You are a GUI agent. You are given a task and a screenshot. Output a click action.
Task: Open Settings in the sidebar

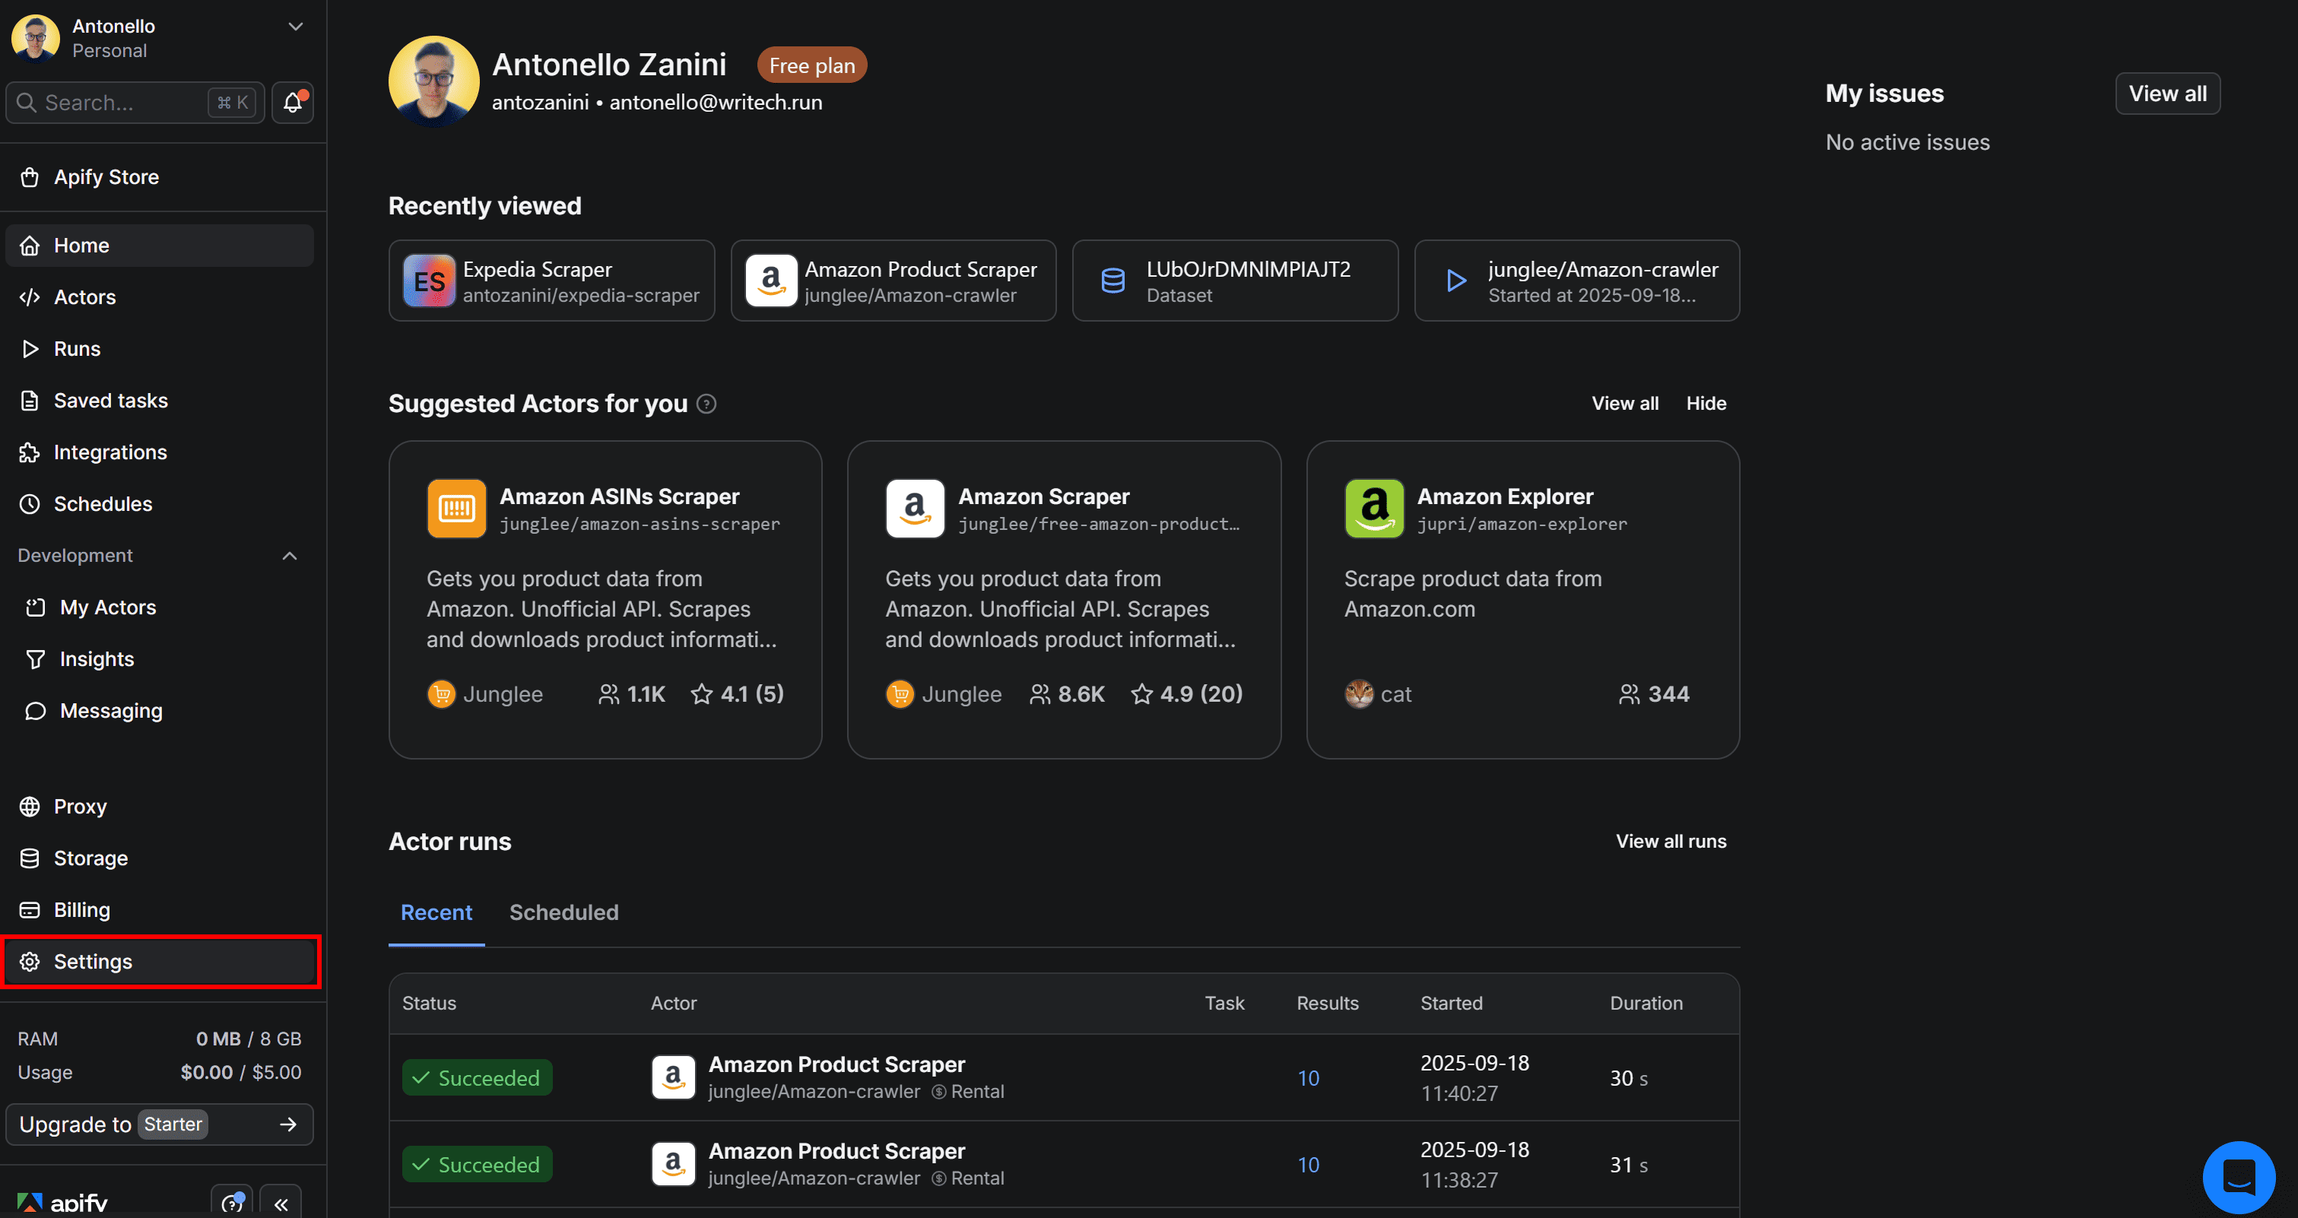tap(93, 961)
